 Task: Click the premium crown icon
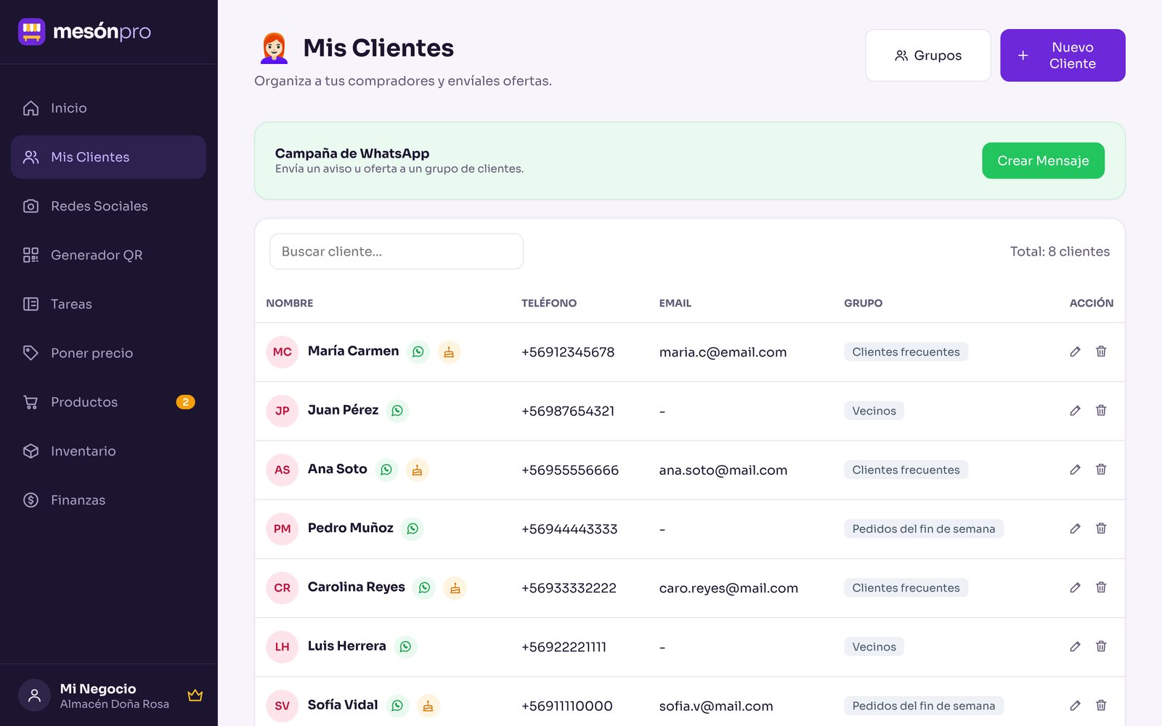pos(195,696)
